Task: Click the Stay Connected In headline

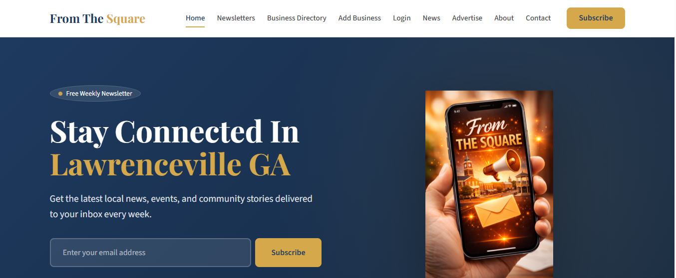Action: pos(175,132)
